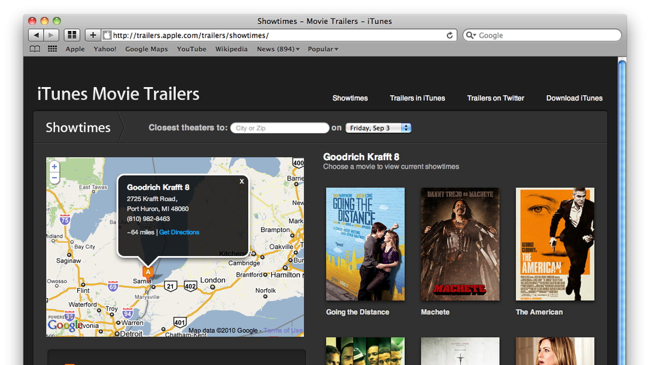The image size is (650, 365).
Task: Select the Showtimes navigation item
Action: coord(349,98)
